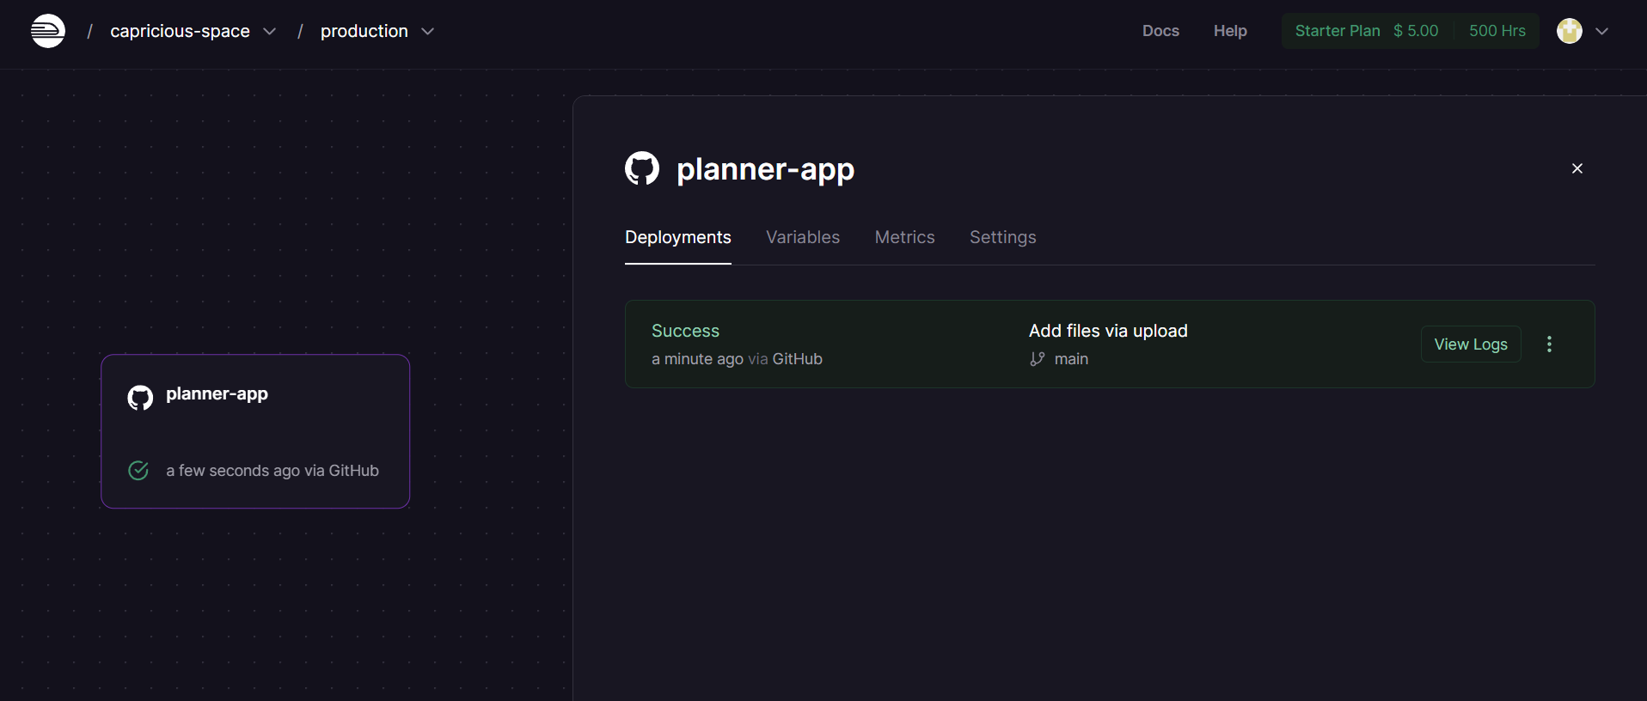
Task: Click the planner-app panel heading
Action: click(765, 169)
